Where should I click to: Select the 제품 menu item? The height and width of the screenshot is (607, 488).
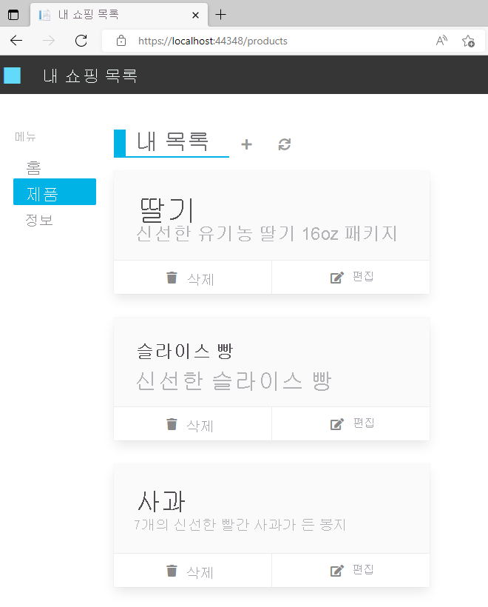click(x=55, y=192)
